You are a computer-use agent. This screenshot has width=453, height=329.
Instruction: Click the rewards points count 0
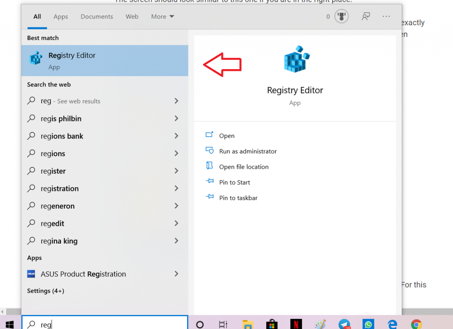tap(328, 16)
